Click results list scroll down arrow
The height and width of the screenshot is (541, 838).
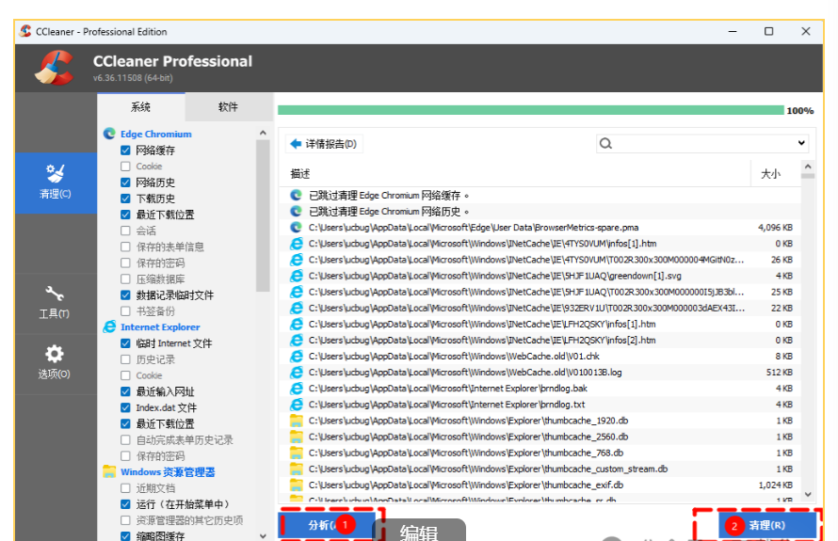808,495
